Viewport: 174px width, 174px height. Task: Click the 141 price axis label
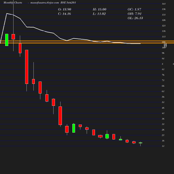coord(164,4)
